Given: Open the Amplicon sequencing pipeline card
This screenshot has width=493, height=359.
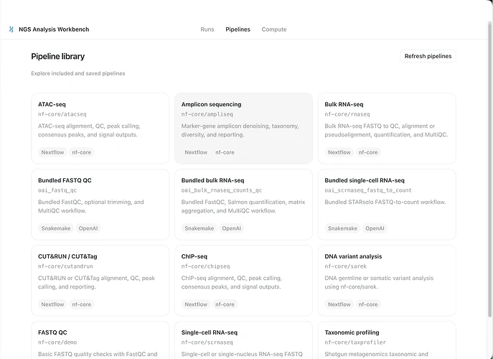Looking at the screenshot, I should [243, 129].
